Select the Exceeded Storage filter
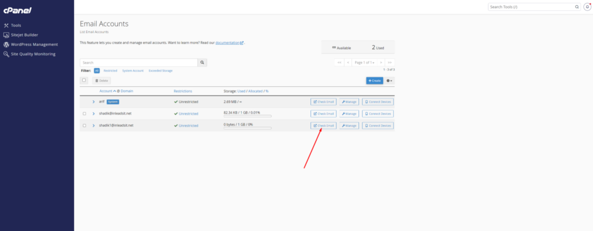The image size is (593, 231). tap(160, 71)
